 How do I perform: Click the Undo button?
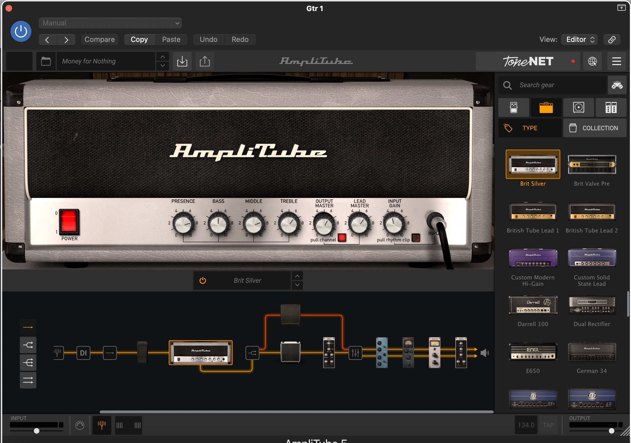208,39
